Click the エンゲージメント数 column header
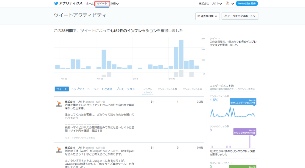The width and height of the screenshot is (305, 168). [x=167, y=89]
